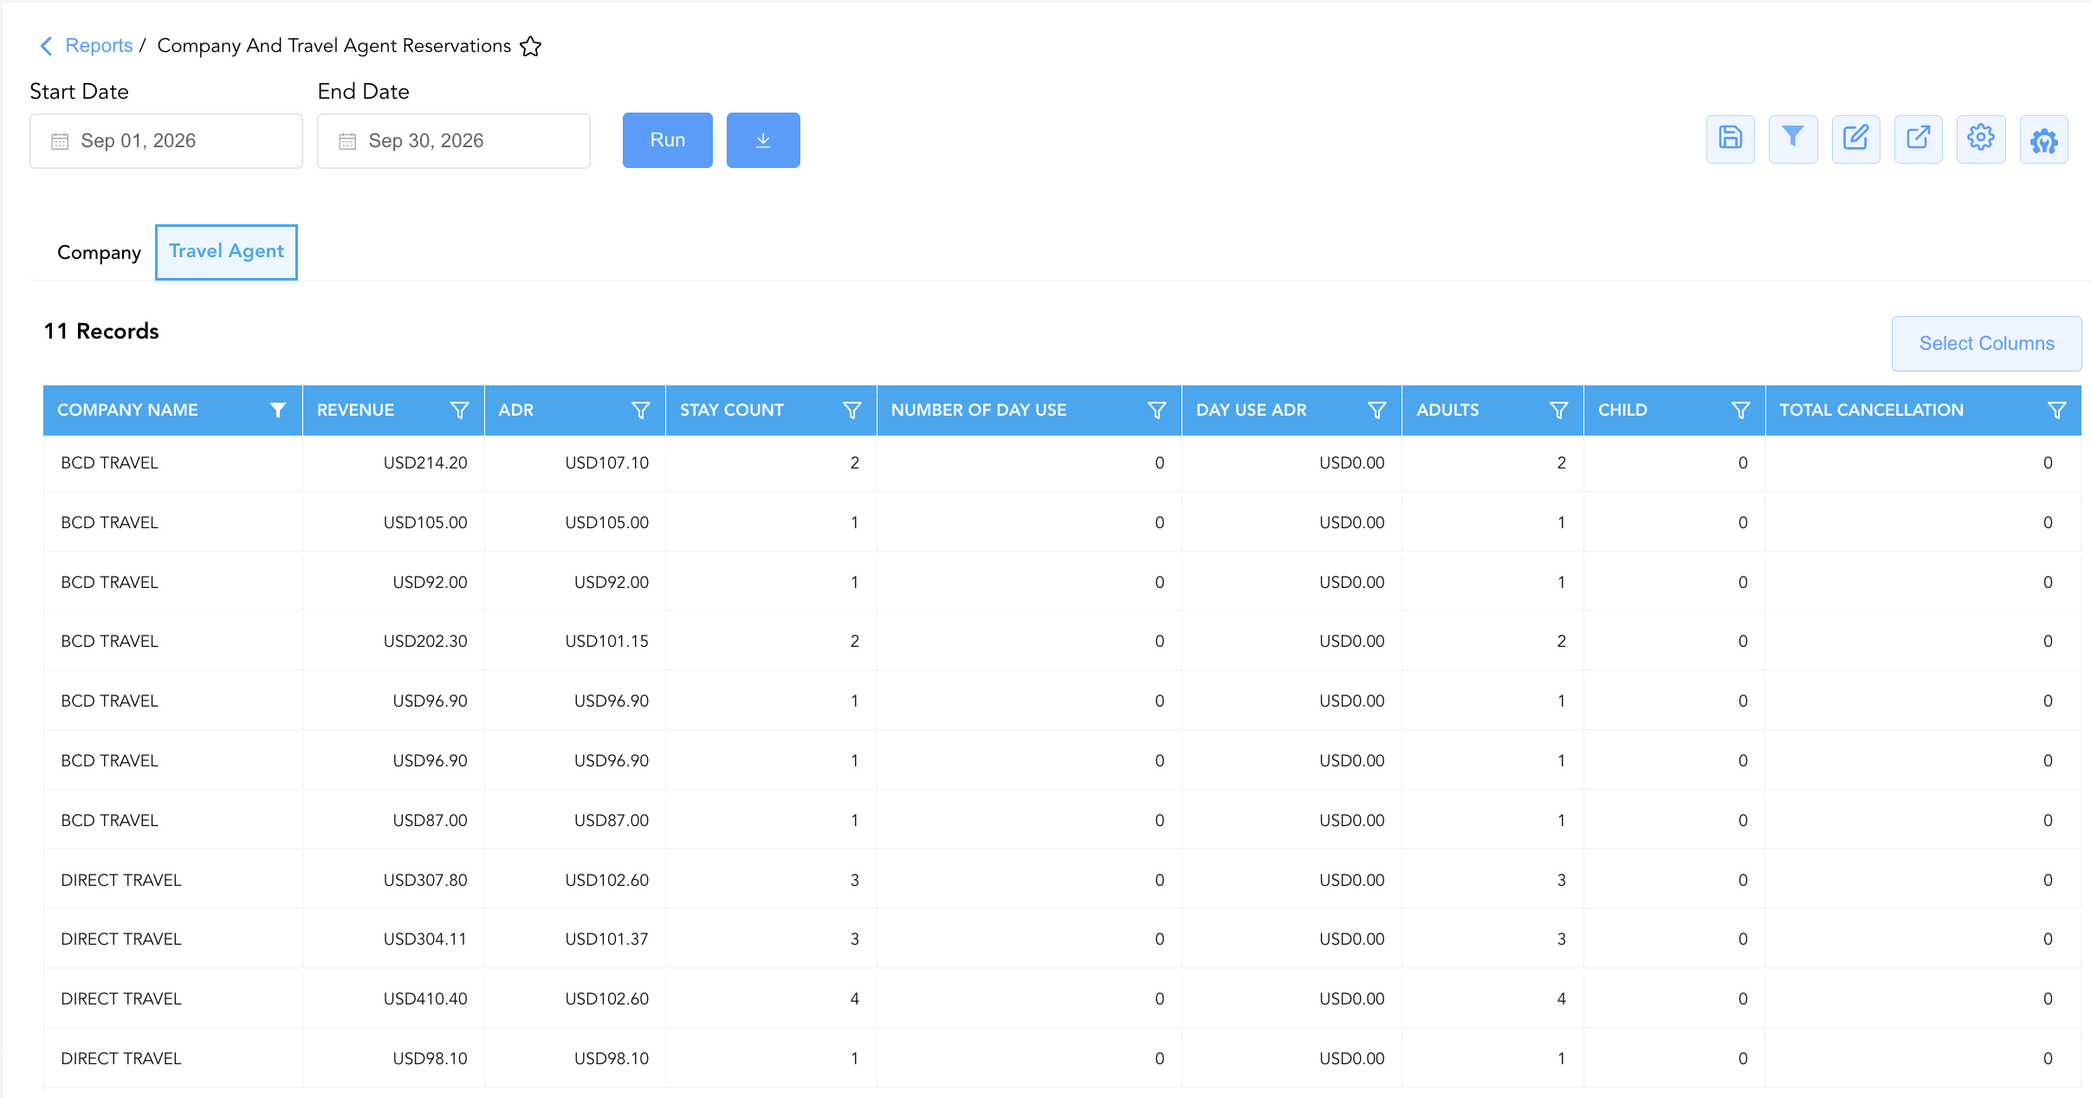
Task: Filter the Company Name column
Action: (x=278, y=410)
